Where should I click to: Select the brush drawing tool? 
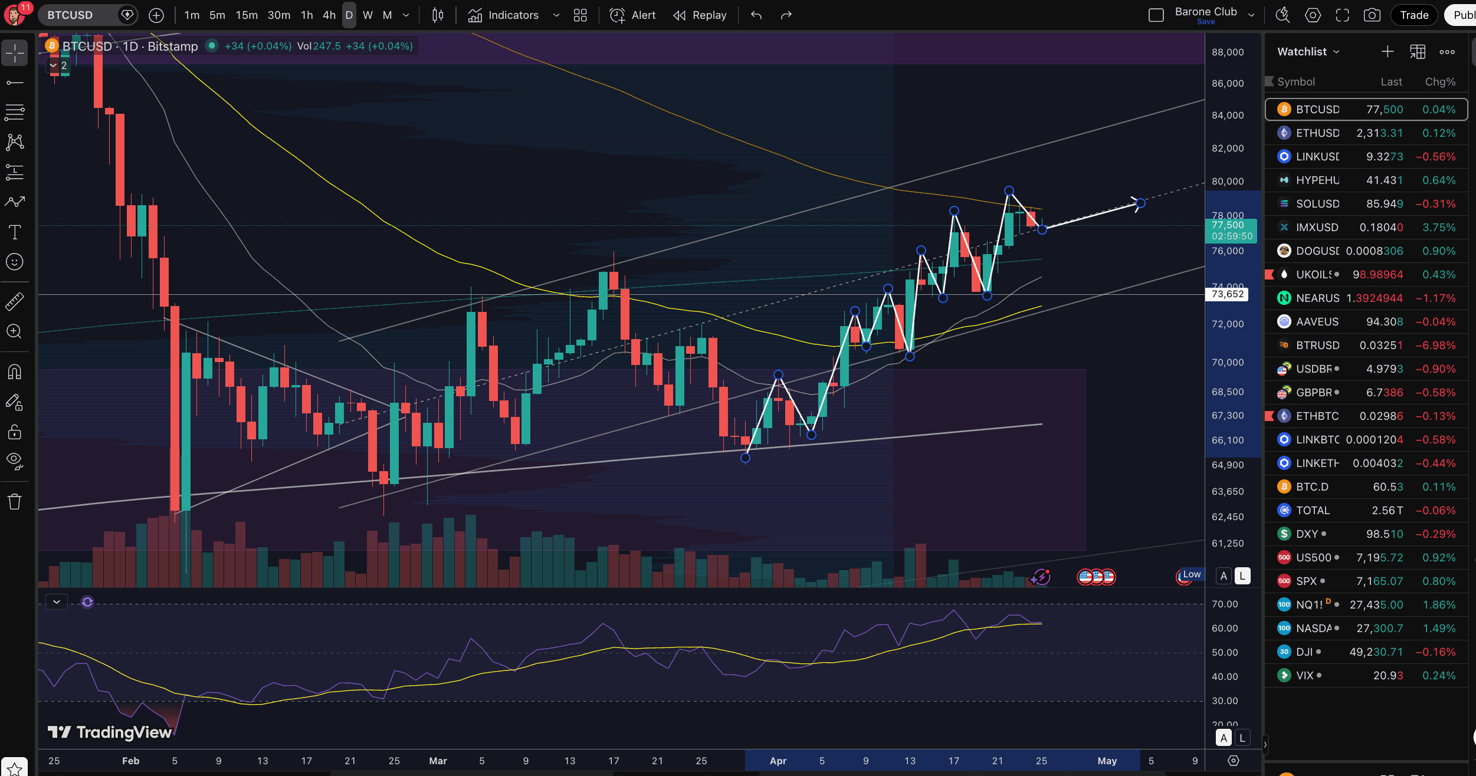click(x=15, y=202)
